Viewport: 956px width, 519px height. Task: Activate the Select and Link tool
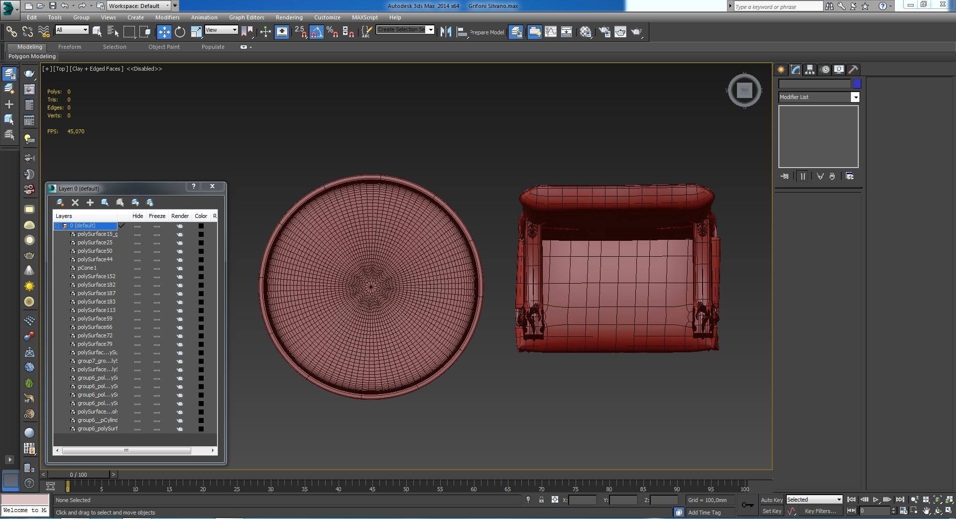point(11,32)
